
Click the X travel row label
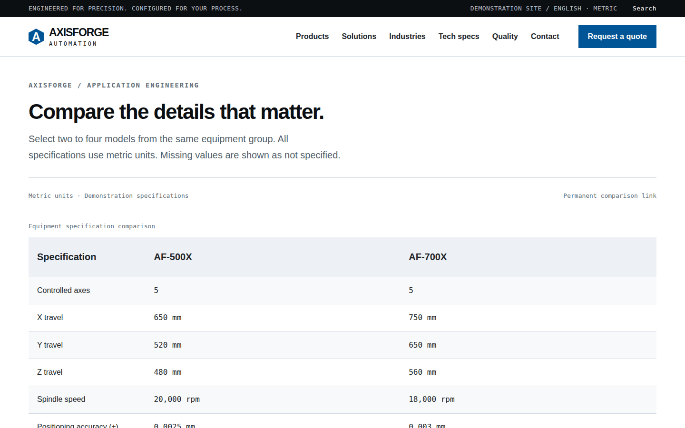click(x=50, y=318)
